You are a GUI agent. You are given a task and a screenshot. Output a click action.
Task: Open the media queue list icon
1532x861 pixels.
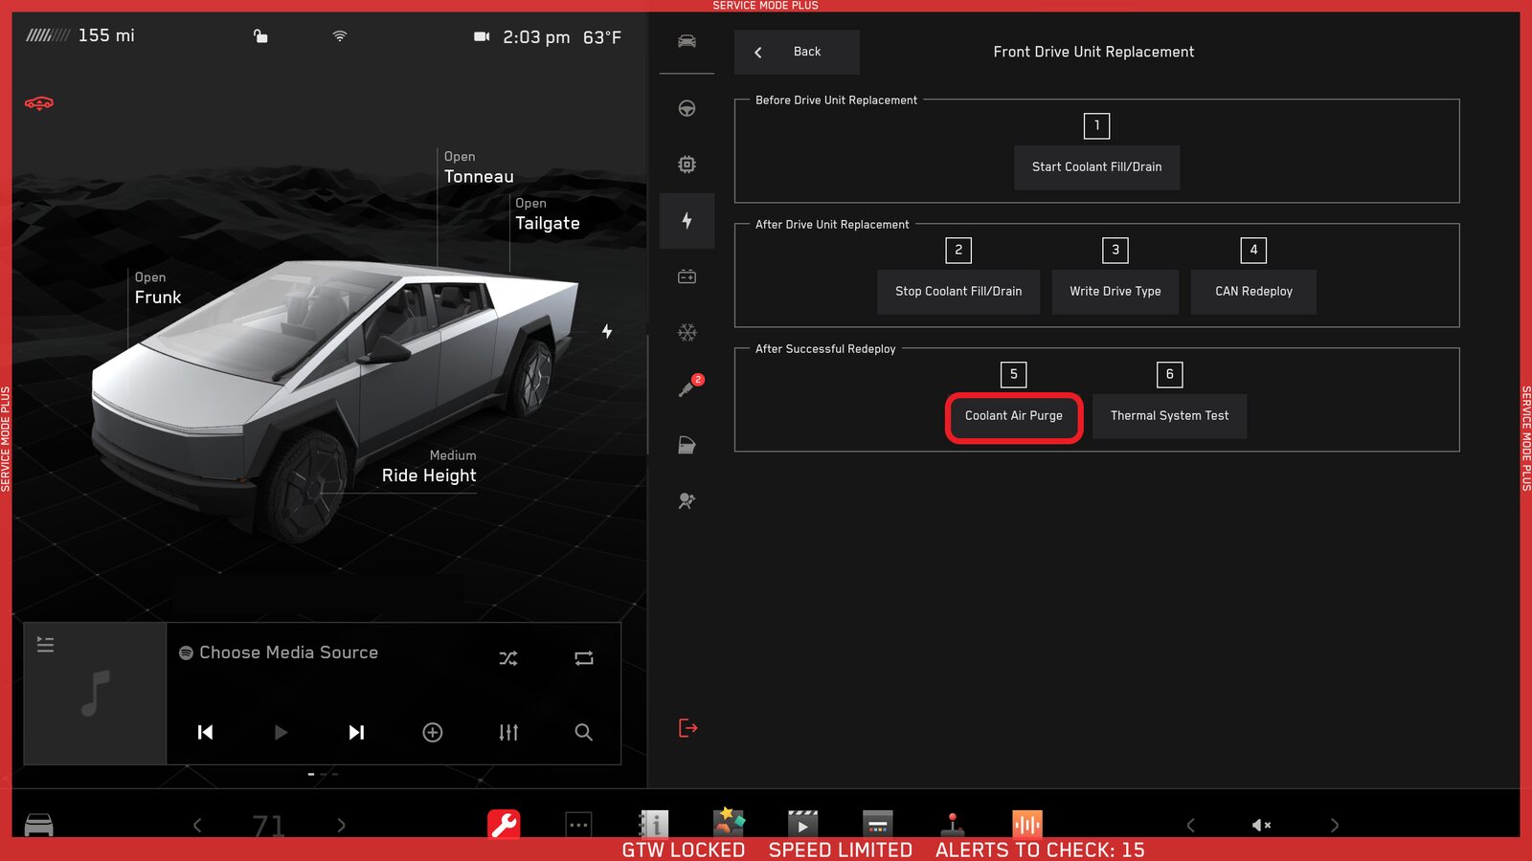45,645
